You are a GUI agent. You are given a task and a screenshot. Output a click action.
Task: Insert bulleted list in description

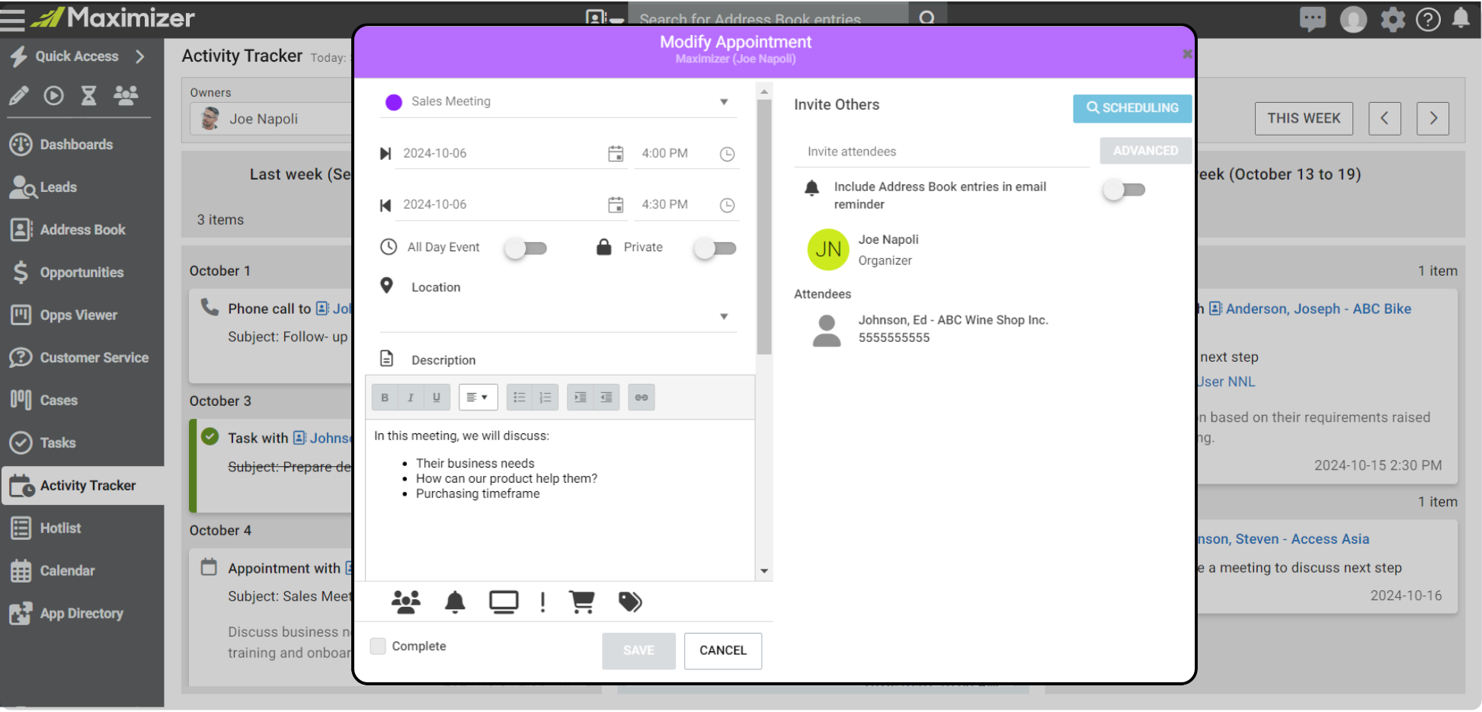(x=520, y=398)
